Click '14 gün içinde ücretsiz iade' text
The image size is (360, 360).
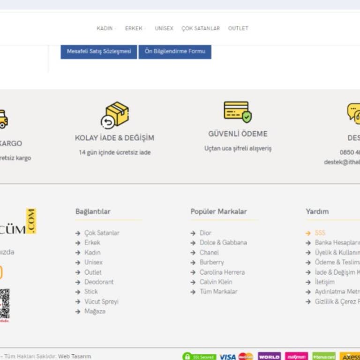point(115,152)
